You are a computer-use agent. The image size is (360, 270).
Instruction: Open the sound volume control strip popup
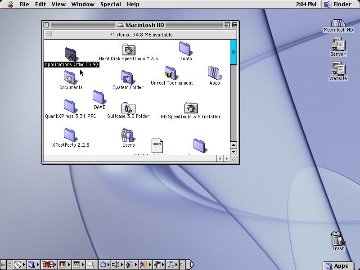(x=116, y=265)
